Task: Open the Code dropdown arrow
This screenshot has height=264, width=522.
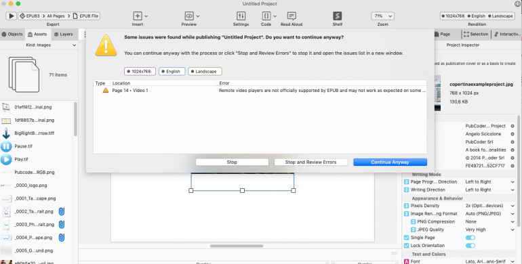Action: (275, 16)
